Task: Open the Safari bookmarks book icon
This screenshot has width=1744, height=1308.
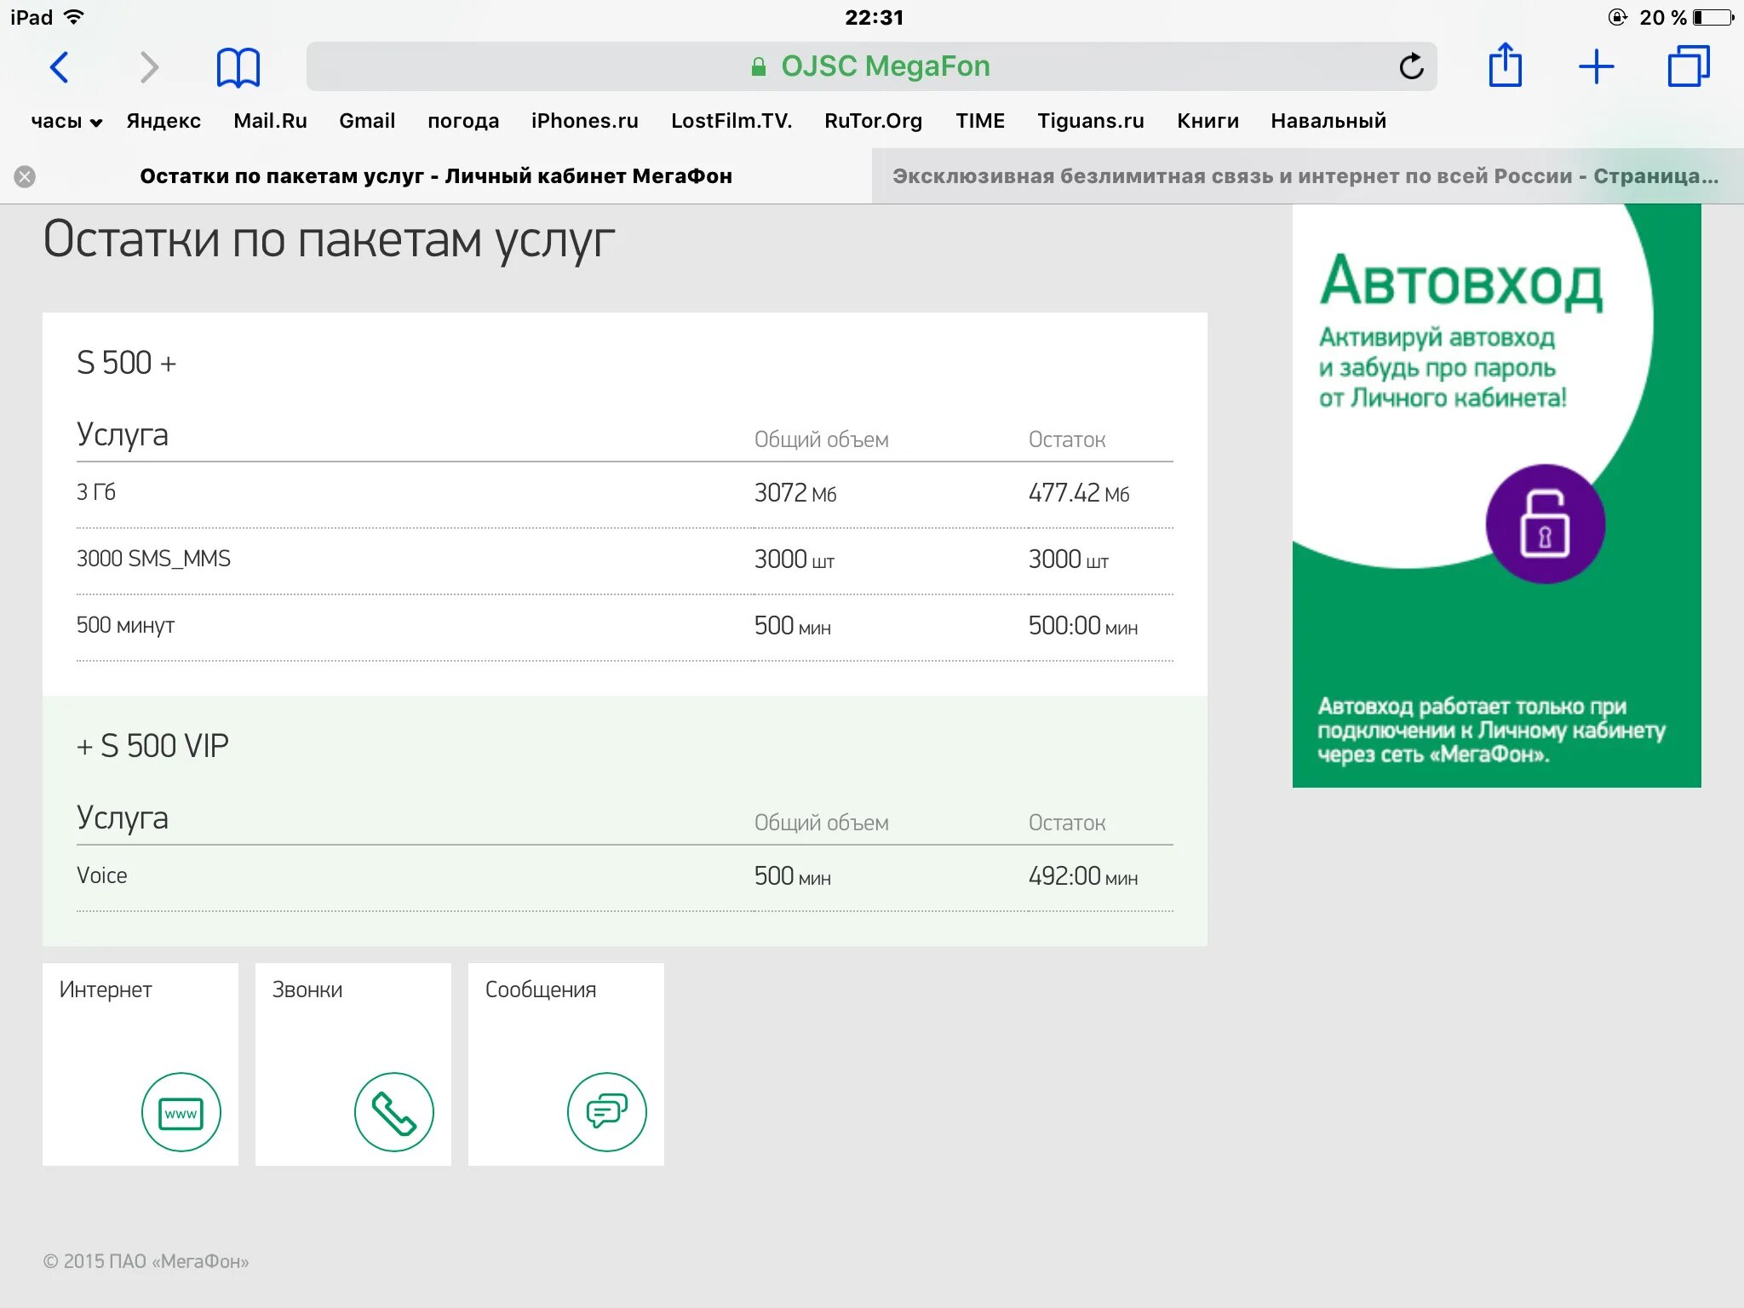Action: click(238, 66)
